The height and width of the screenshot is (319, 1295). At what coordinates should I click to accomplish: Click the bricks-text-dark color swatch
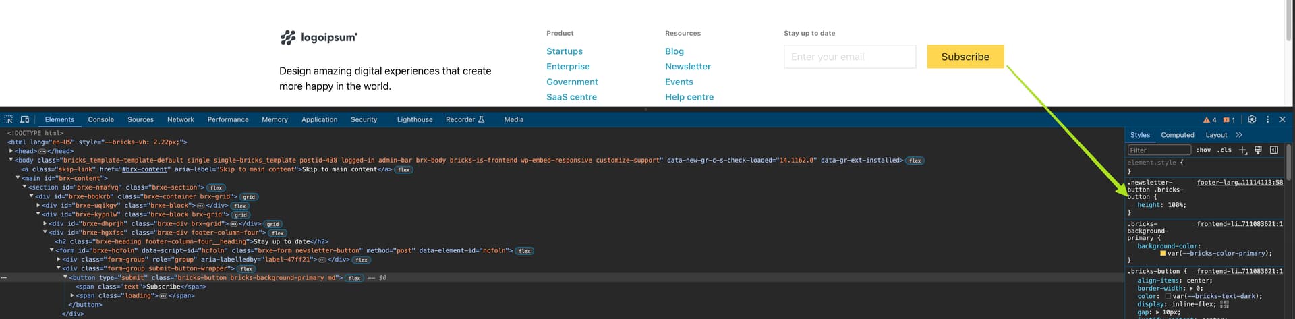[1168, 297]
